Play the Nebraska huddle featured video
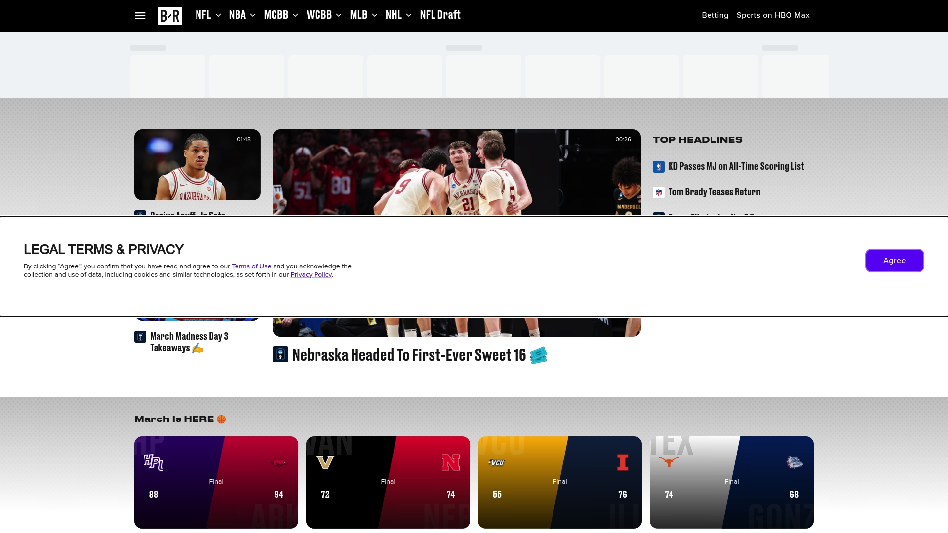Viewport: 948px width, 533px height. (457, 172)
